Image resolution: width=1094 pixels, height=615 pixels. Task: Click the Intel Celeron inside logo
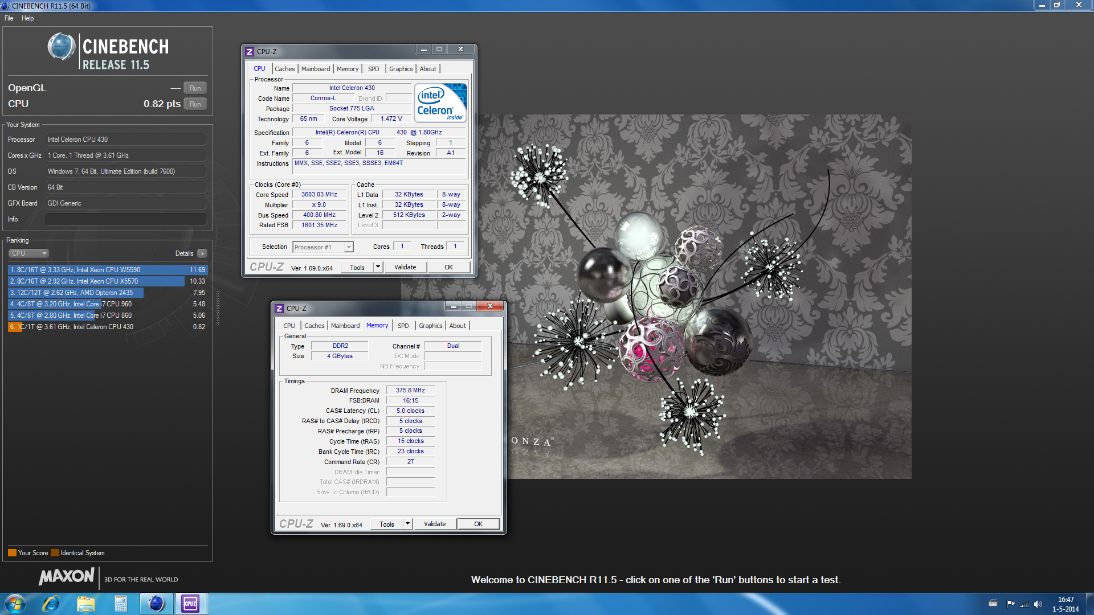point(441,102)
